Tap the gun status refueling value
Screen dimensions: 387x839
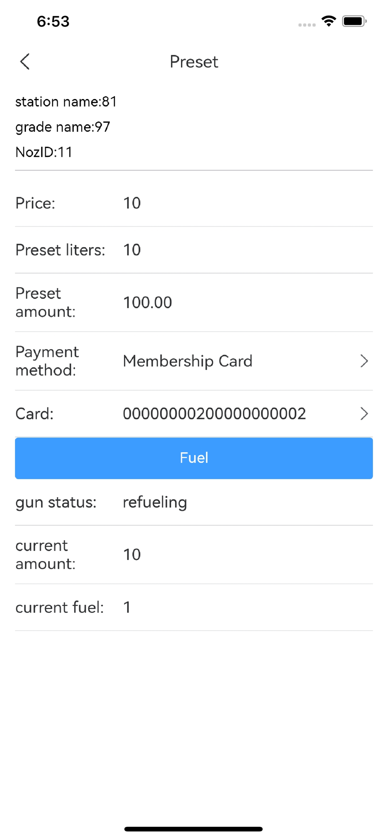tap(155, 502)
